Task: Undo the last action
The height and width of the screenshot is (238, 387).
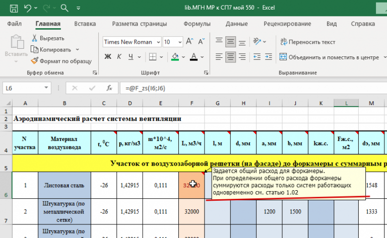Action: pos(27,8)
